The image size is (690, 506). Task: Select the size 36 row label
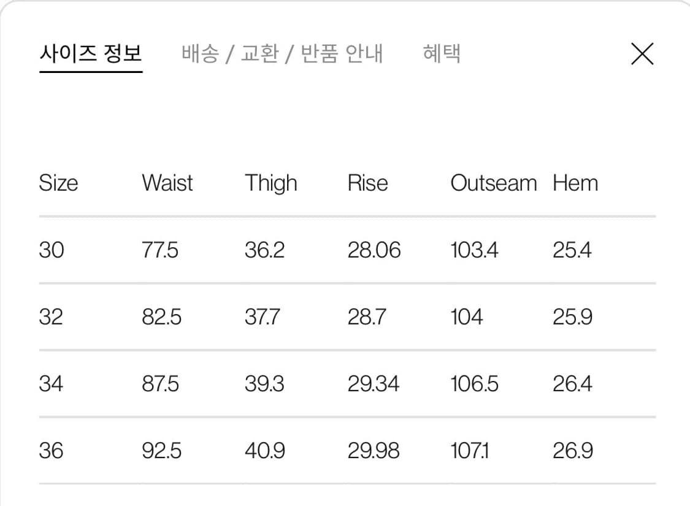pos(52,451)
